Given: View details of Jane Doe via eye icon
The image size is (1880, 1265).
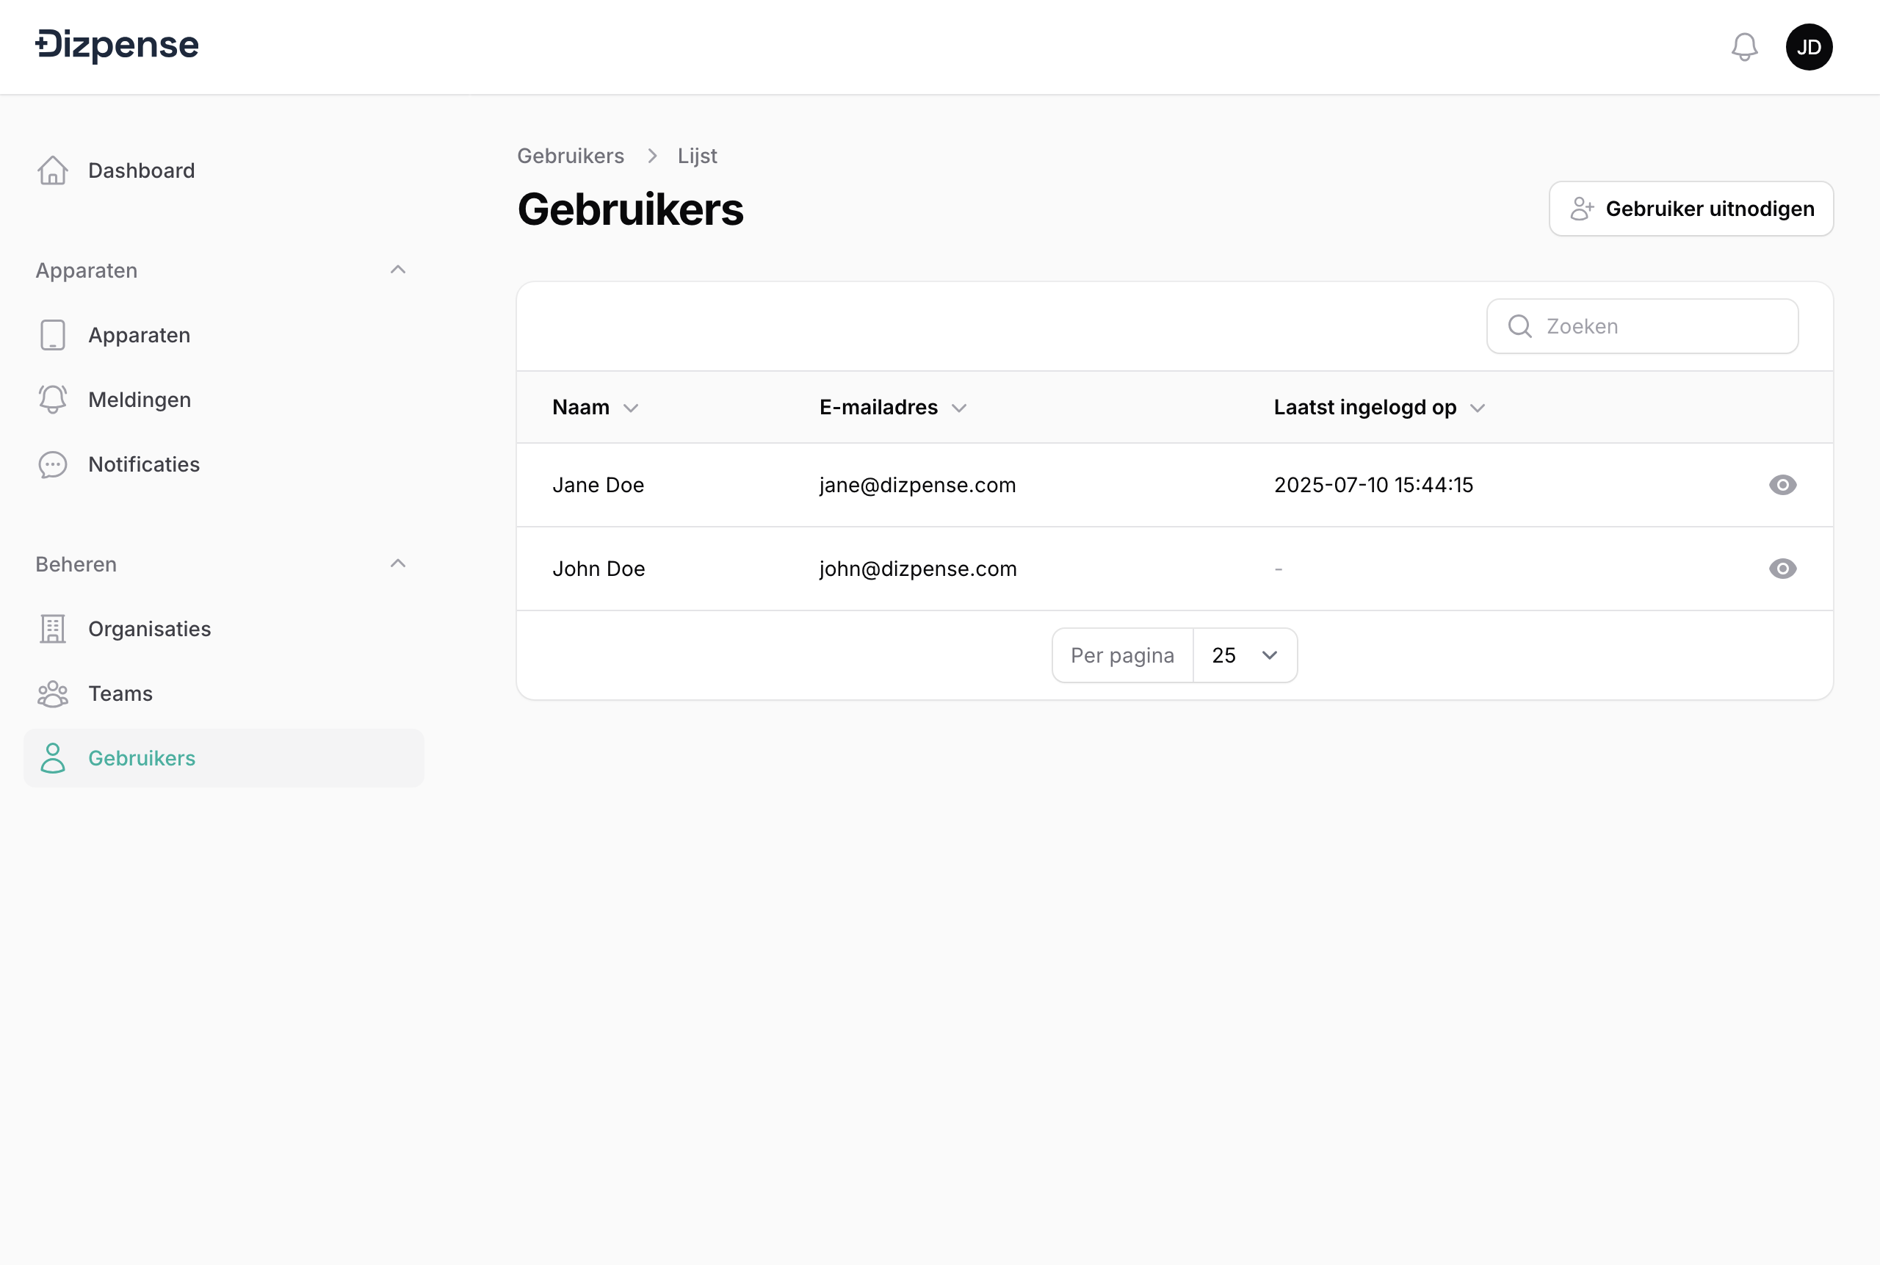Looking at the screenshot, I should tap(1782, 485).
